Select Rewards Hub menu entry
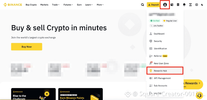Image resolution: width=207 pixels, height=100 pixels. point(165,71)
